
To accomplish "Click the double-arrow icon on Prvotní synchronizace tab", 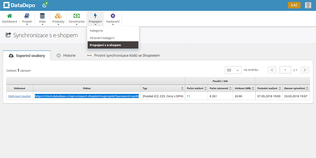I will click(89, 55).
